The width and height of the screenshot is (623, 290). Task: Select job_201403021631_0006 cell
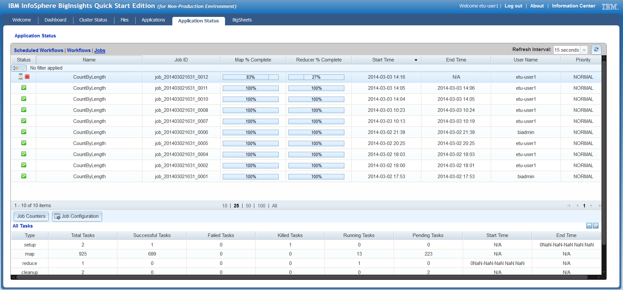pos(181,132)
